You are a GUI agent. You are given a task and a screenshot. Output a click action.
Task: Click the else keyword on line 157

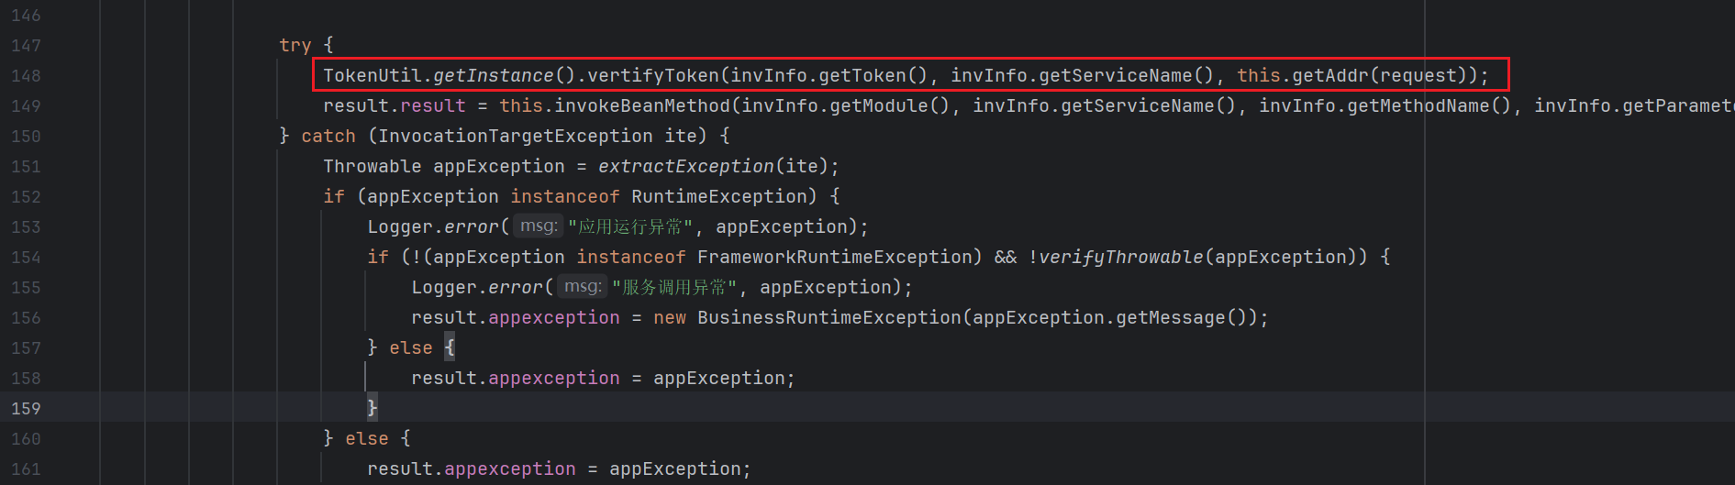click(410, 348)
